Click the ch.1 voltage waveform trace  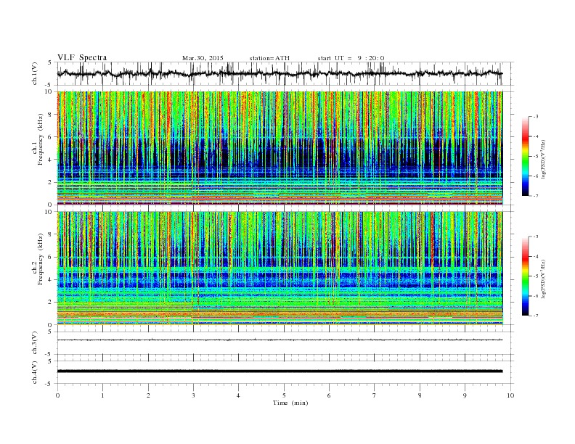[280, 73]
